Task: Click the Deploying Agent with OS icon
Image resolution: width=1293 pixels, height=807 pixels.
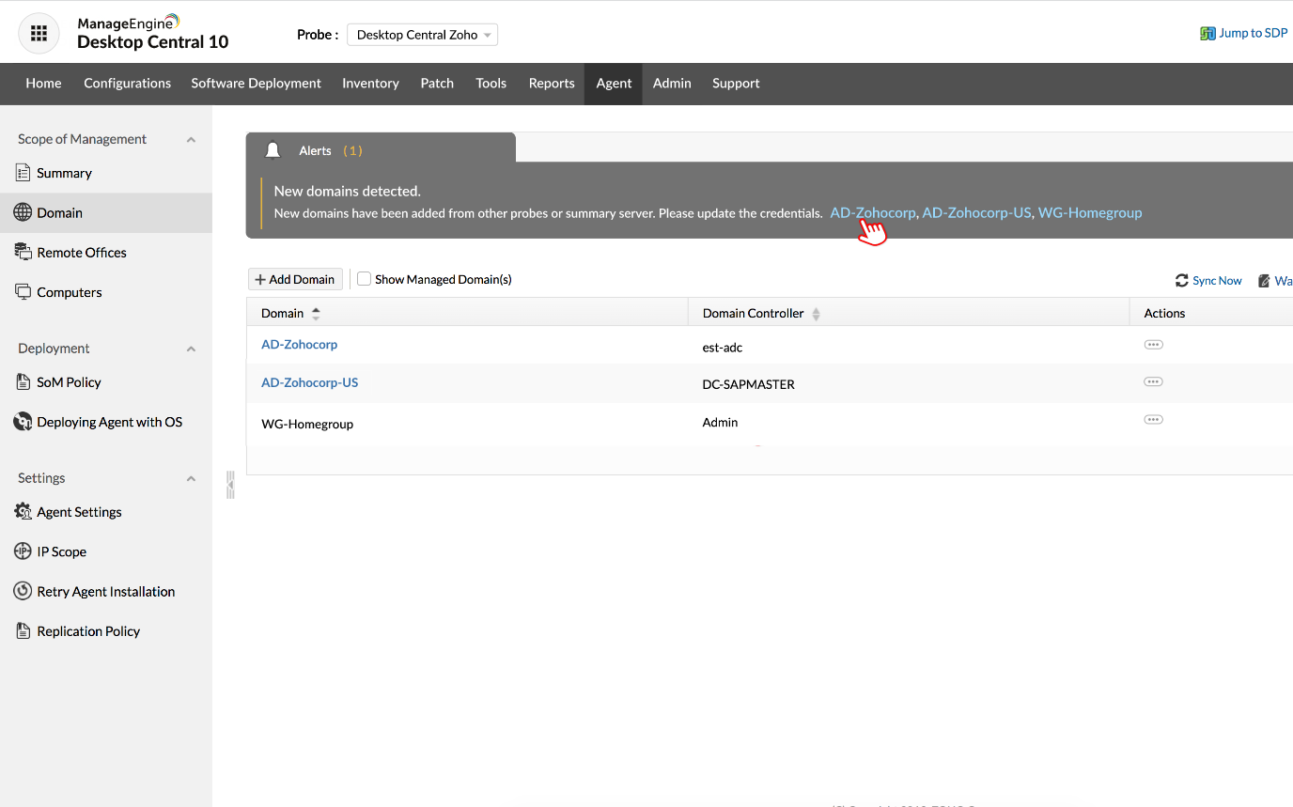Action: click(x=23, y=422)
